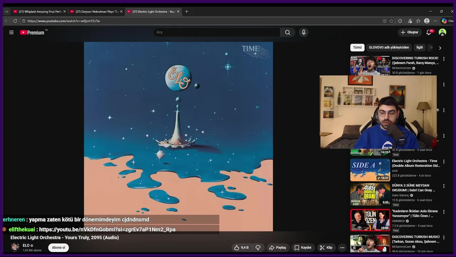The width and height of the screenshot is (456, 257).
Task: Select the Tümü filter chip
Action: (x=357, y=47)
